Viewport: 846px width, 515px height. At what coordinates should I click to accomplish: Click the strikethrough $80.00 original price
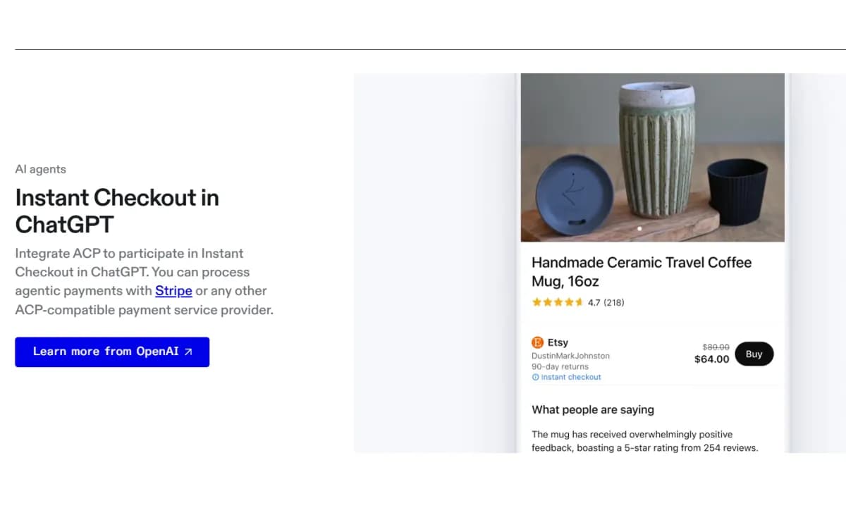[716, 347]
